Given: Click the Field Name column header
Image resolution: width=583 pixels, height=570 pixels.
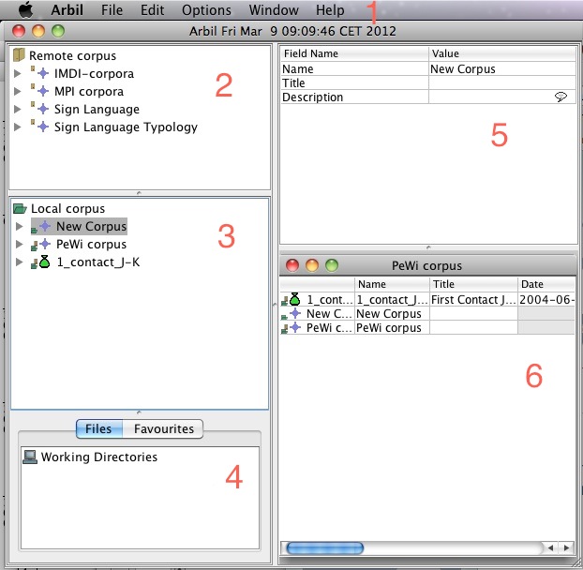Looking at the screenshot, I should 354,54.
